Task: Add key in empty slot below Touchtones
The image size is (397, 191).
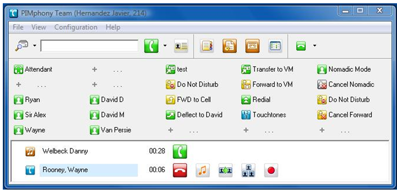Action: [246, 130]
